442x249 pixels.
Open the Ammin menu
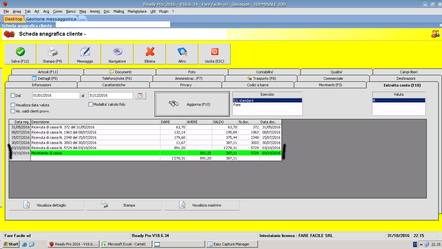95,11
